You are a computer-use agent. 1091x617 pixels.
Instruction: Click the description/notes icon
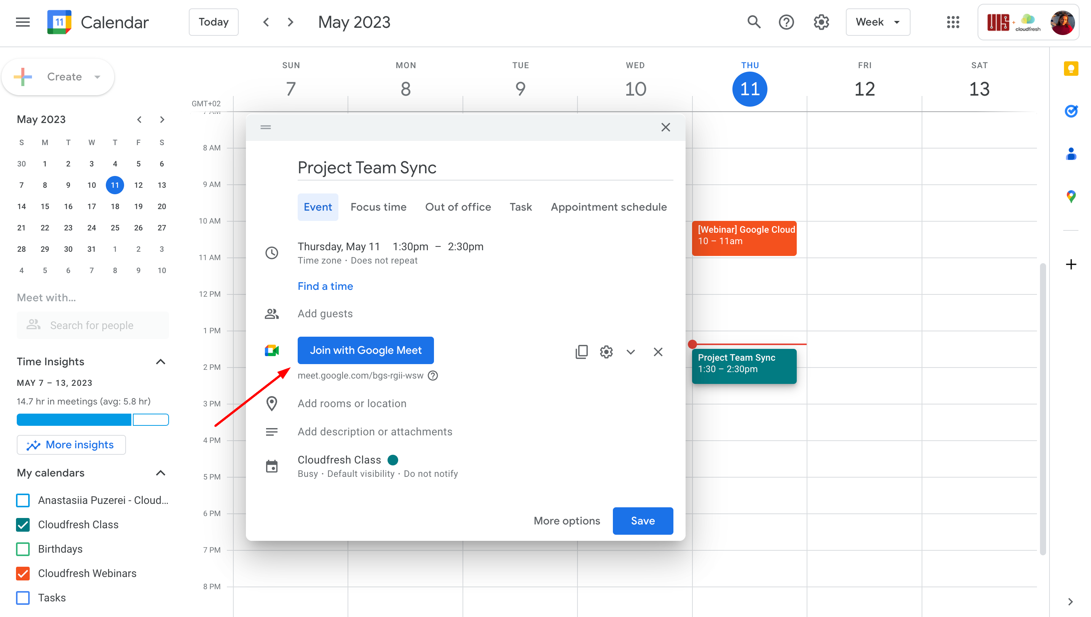click(x=272, y=431)
